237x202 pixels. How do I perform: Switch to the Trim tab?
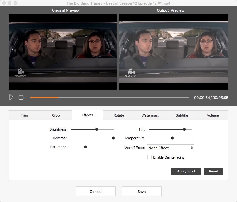click(24, 115)
